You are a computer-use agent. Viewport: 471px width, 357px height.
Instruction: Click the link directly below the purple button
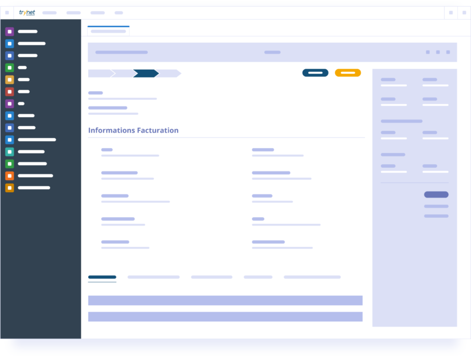[x=436, y=206]
